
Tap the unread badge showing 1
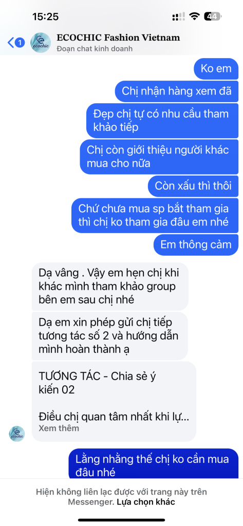(x=20, y=43)
